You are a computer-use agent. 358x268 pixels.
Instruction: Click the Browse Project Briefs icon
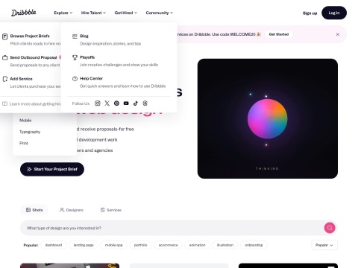coord(4,36)
